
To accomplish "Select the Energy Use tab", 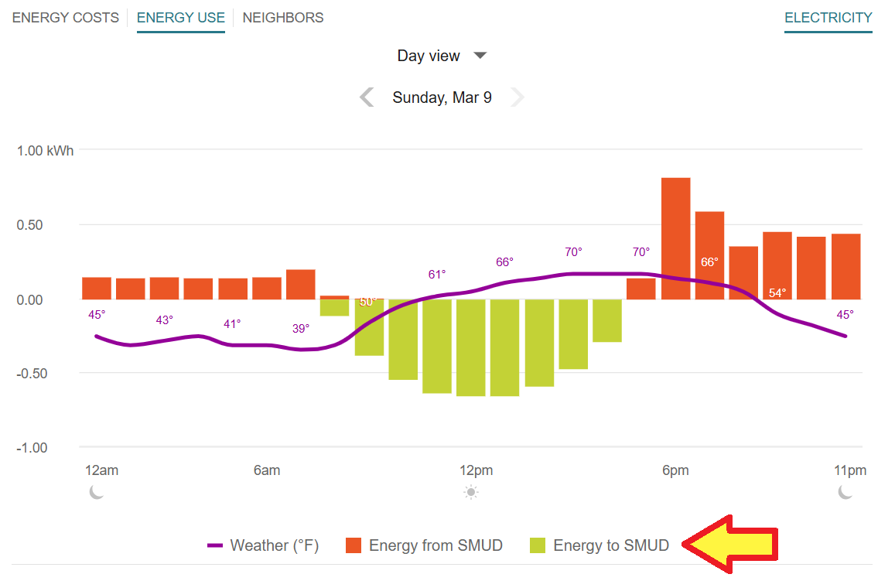I will [181, 18].
